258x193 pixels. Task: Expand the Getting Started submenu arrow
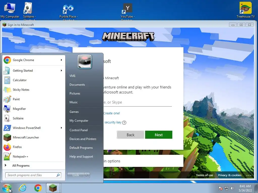61,71
